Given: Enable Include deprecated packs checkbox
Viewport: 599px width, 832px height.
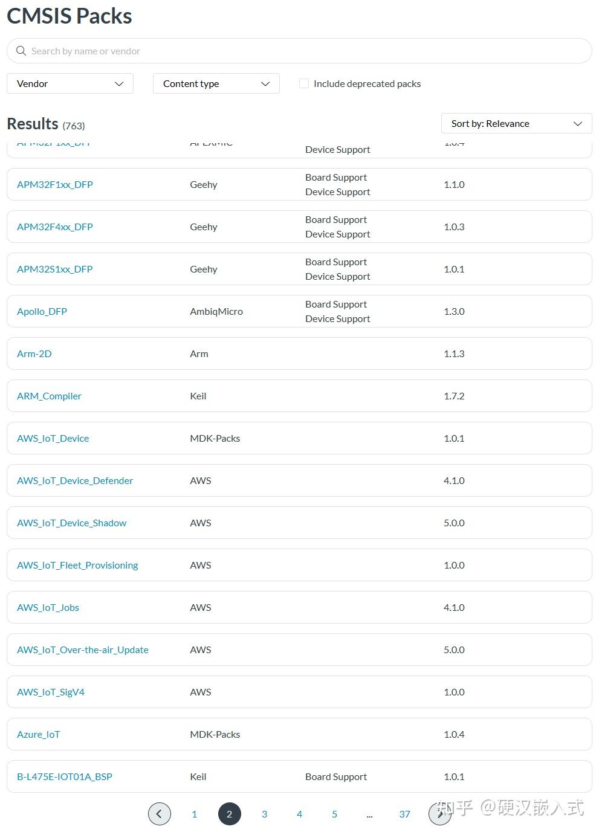Looking at the screenshot, I should [304, 83].
